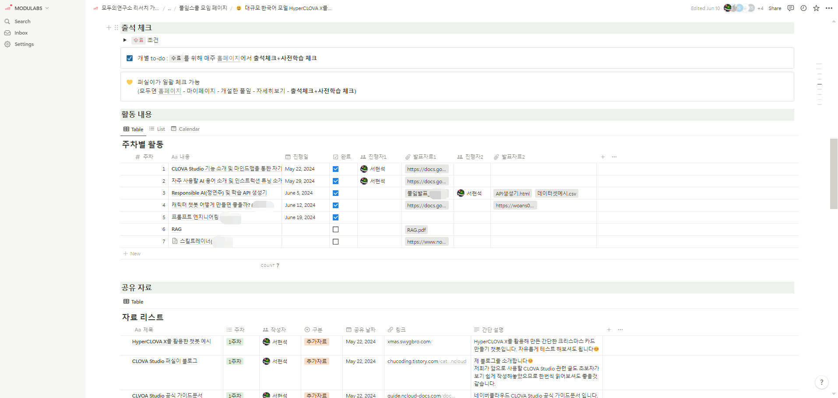Open the help question mark button

click(x=822, y=382)
